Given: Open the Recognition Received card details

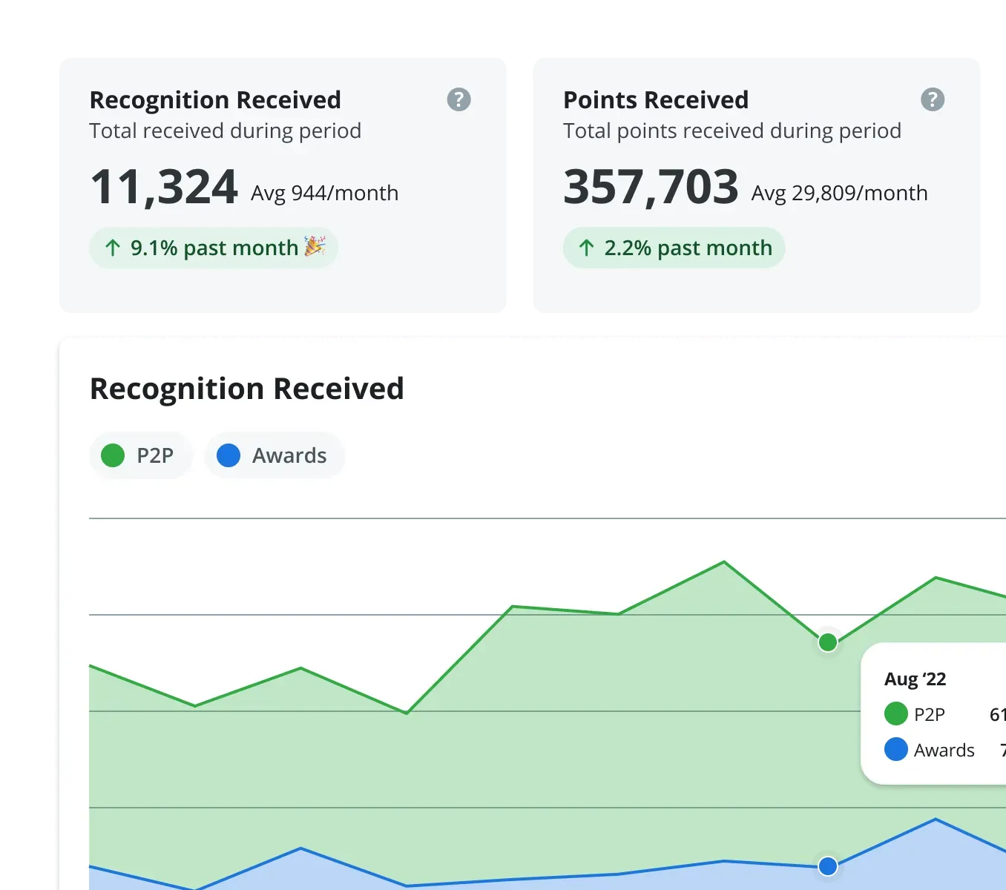Looking at the screenshot, I should coord(214,99).
